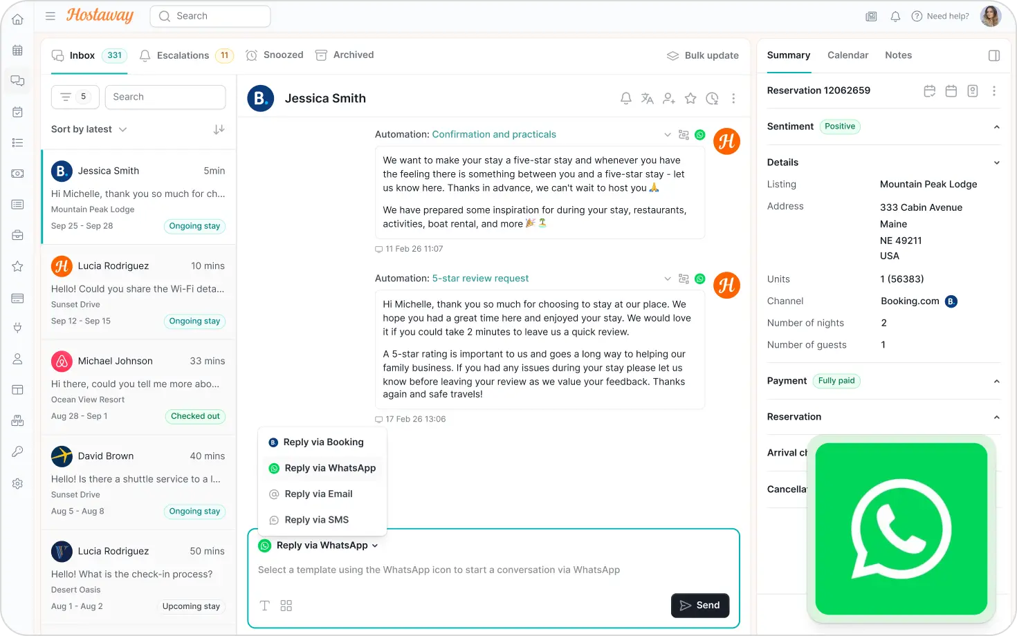Image resolution: width=1017 pixels, height=636 pixels.
Task: Click Need help? link
Action: coord(940,17)
